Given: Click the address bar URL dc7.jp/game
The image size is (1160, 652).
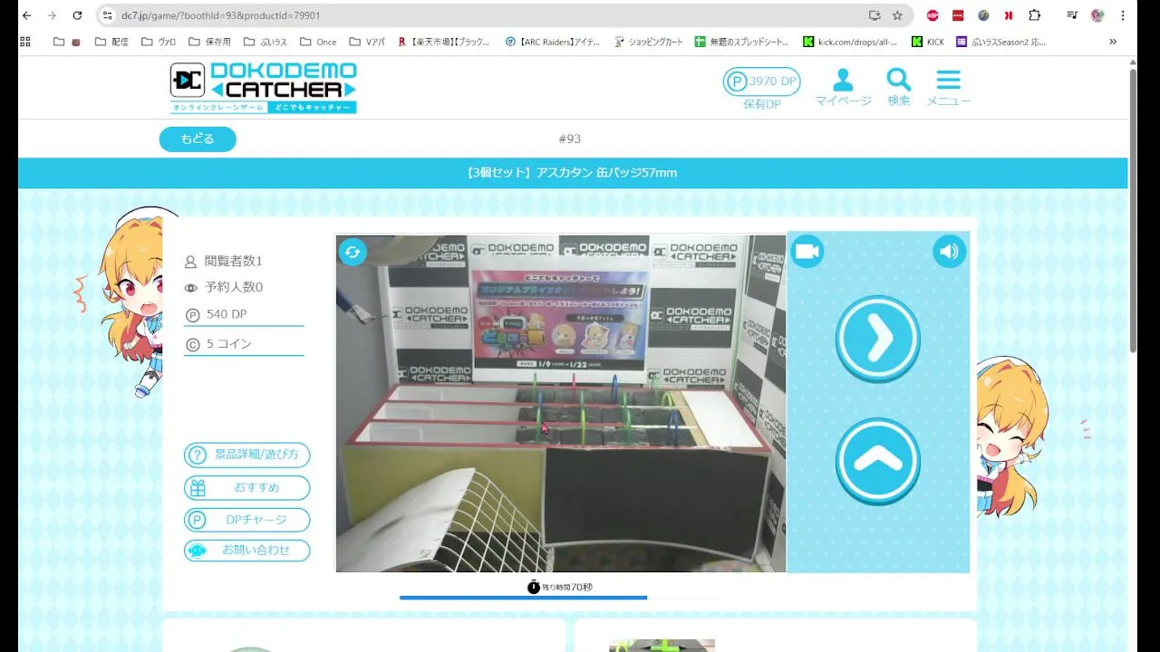Looking at the screenshot, I should pyautogui.click(x=220, y=15).
